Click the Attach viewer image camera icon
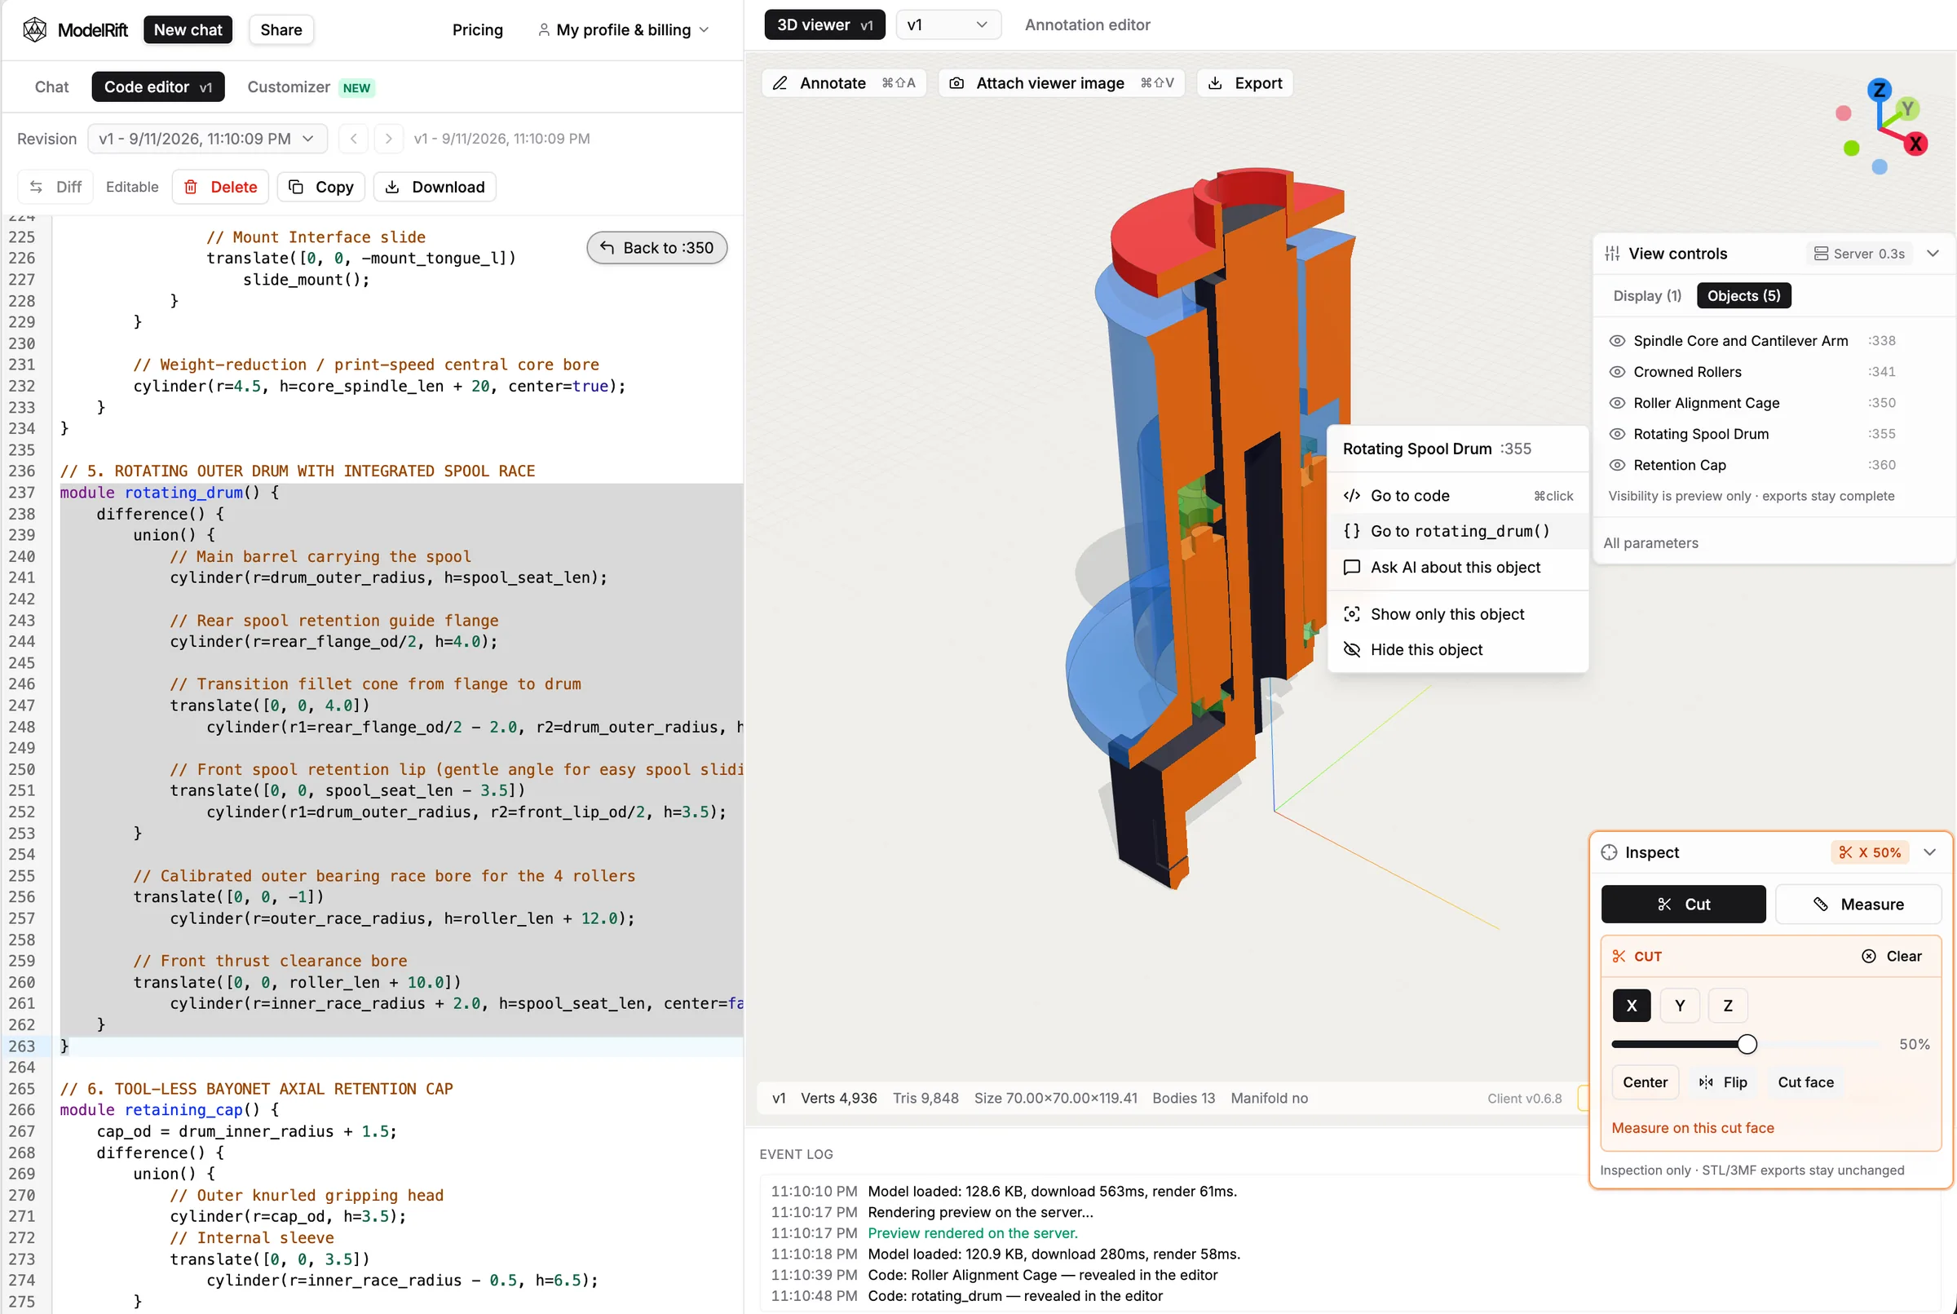Screen dimensions: 1957x1314 pyautogui.click(x=956, y=83)
